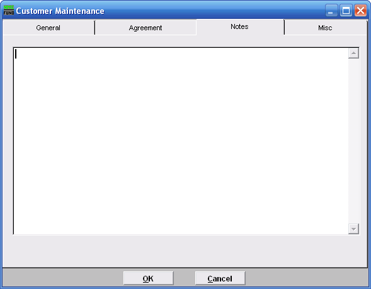Show the Misc tab
The width and height of the screenshot is (371, 289).
pos(325,28)
